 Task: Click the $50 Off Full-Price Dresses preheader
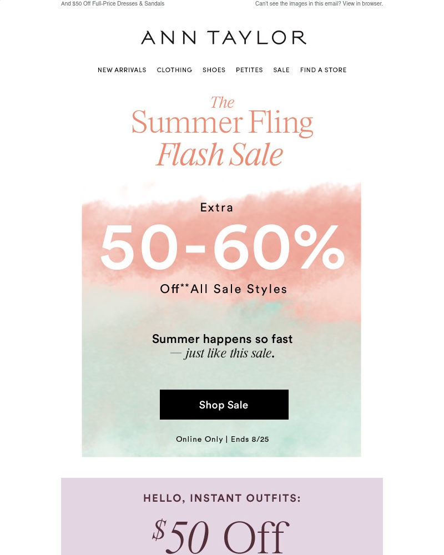(113, 3)
